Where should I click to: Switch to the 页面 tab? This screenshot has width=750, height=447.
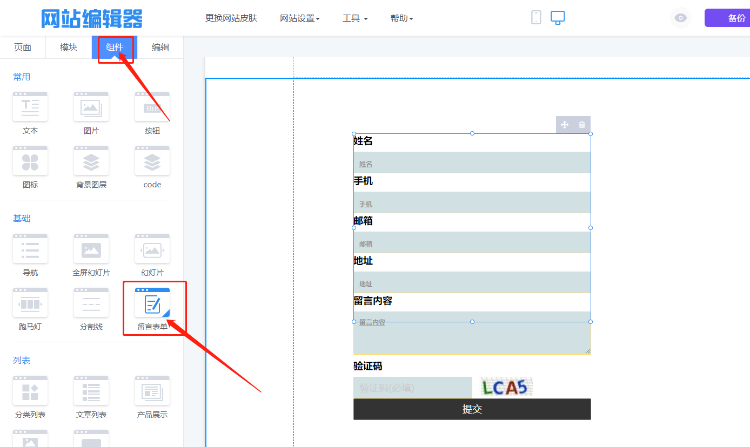tap(23, 48)
